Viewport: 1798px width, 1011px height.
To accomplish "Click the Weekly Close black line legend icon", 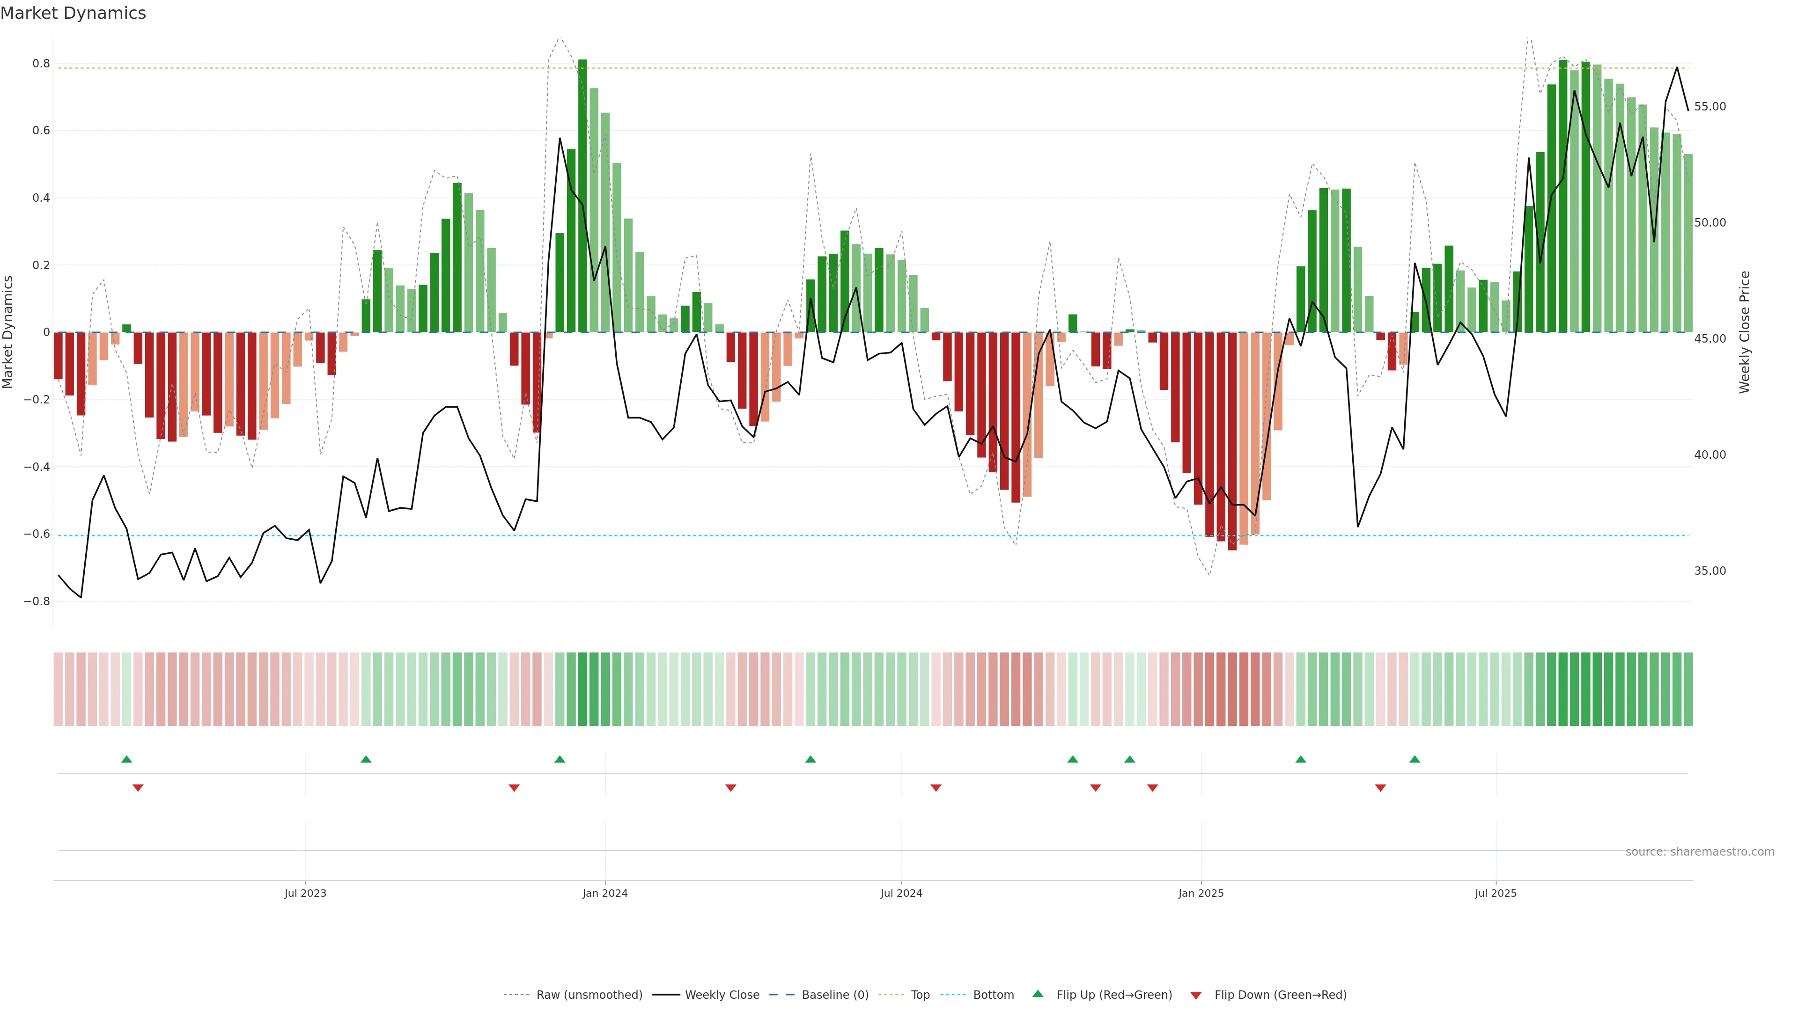I will coord(666,995).
